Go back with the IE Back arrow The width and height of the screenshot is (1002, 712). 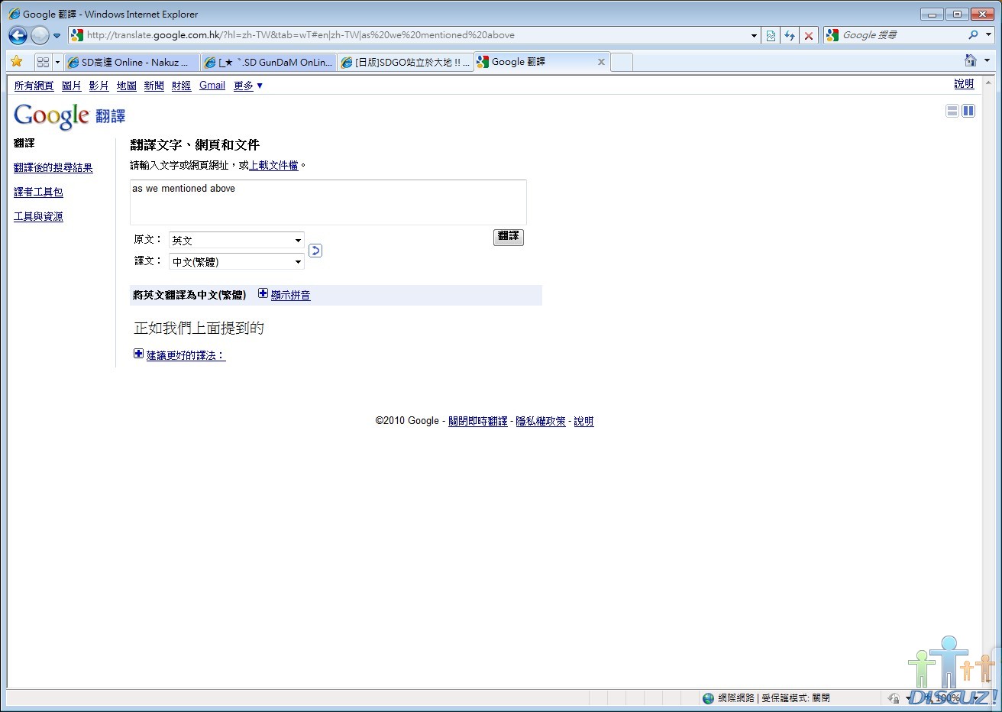coord(18,35)
